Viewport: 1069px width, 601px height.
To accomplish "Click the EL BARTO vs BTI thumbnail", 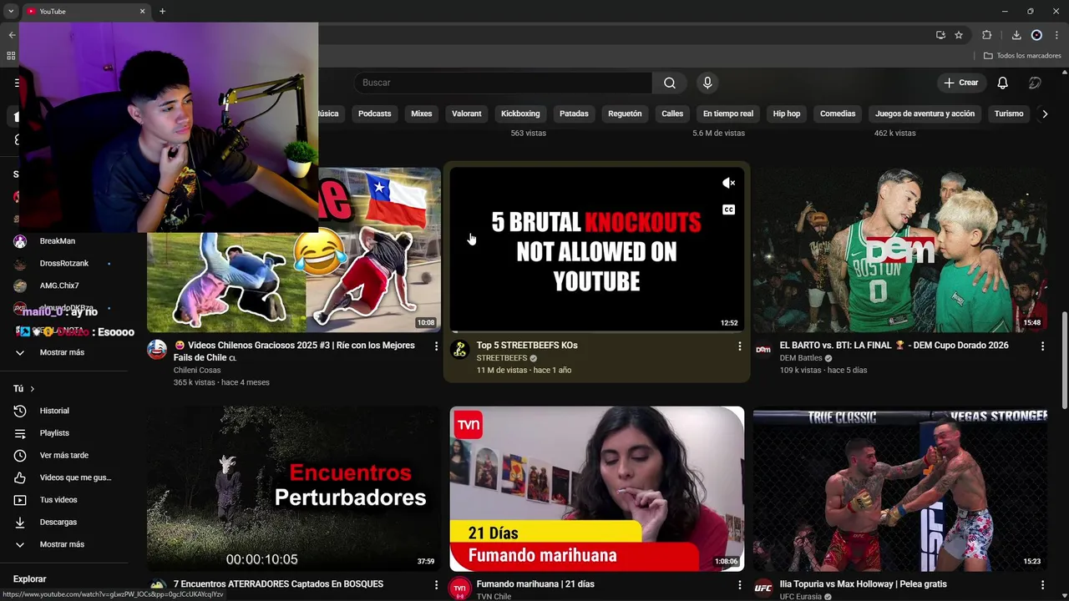I will click(x=899, y=250).
